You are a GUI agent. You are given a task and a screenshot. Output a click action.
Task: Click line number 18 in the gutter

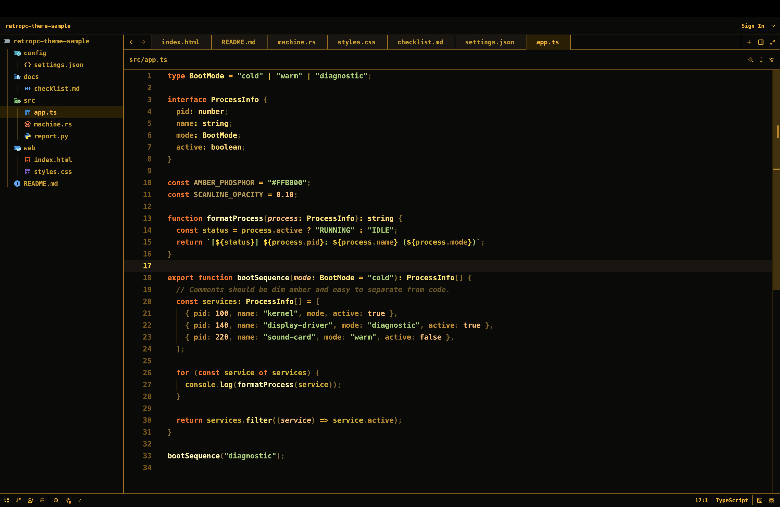pyautogui.click(x=147, y=278)
